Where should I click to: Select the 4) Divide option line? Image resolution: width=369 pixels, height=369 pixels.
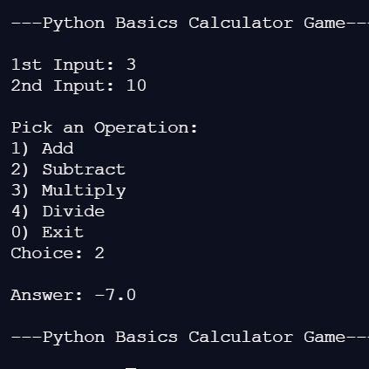click(58, 211)
